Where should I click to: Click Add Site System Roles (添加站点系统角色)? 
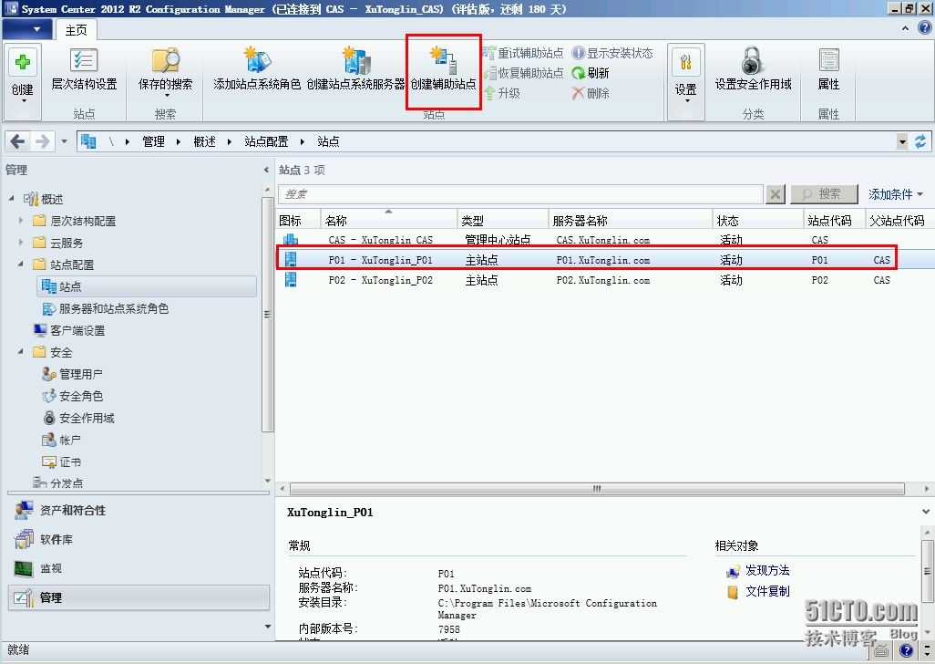(257, 70)
